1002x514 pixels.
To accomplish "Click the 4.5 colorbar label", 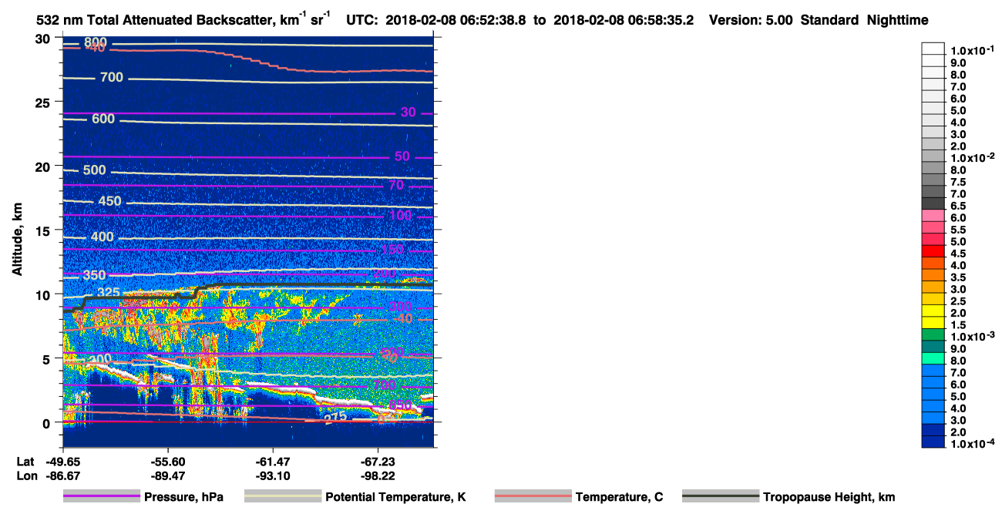I will (960, 254).
